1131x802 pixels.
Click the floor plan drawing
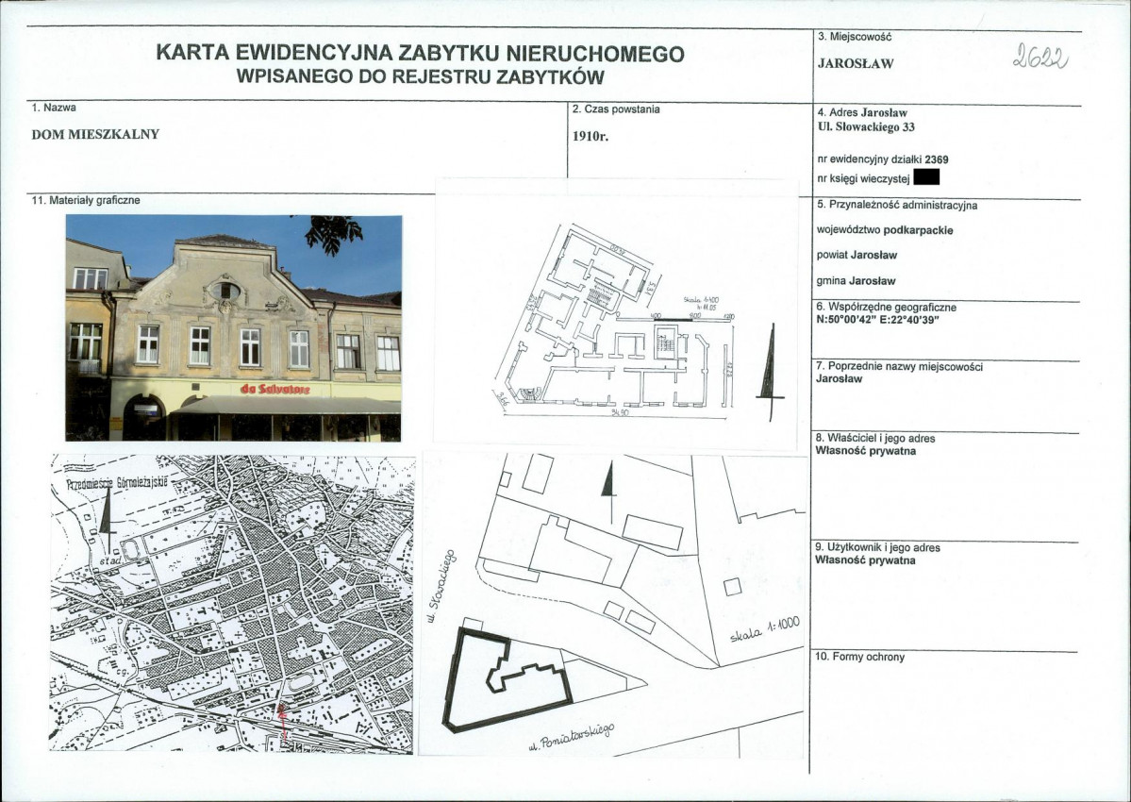tap(615, 323)
